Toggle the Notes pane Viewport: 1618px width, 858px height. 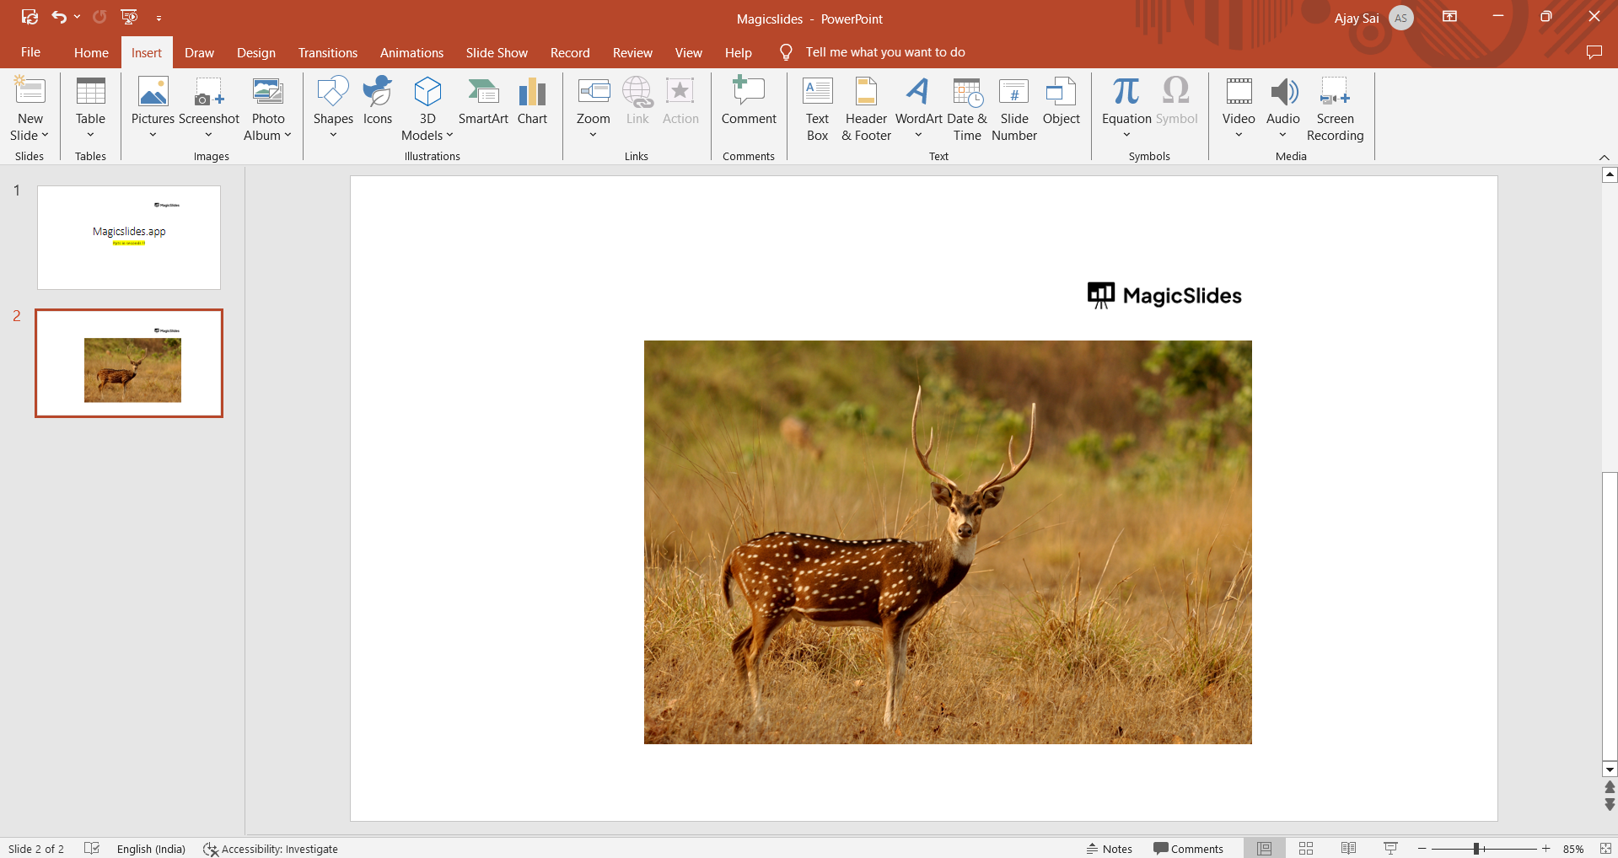click(1110, 849)
